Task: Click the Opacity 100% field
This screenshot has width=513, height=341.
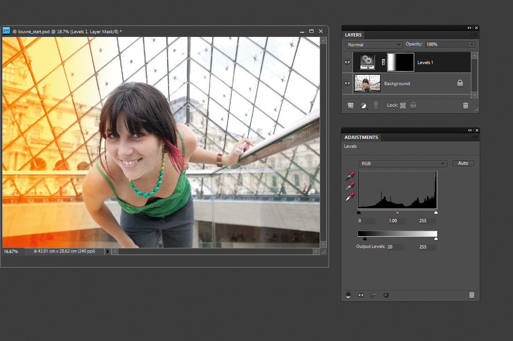Action: pyautogui.click(x=447, y=44)
